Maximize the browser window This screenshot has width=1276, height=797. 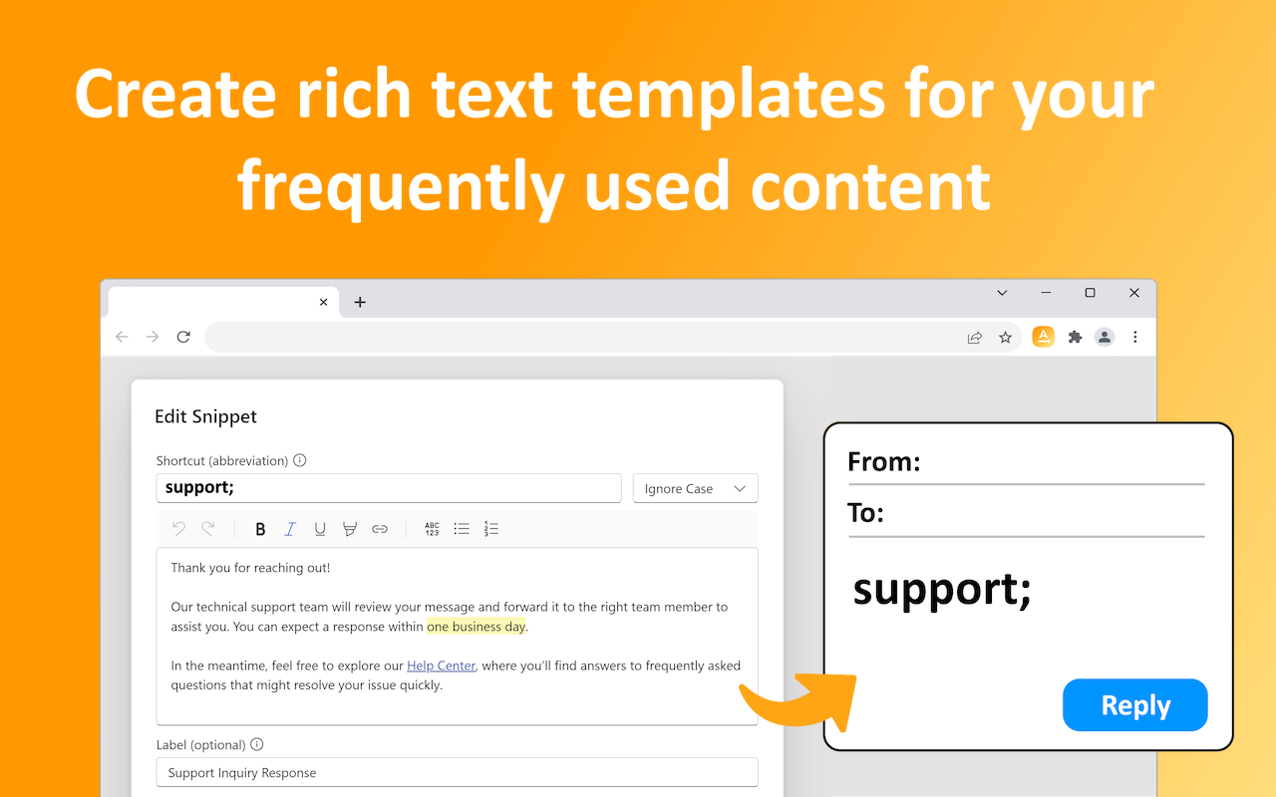point(1091,293)
